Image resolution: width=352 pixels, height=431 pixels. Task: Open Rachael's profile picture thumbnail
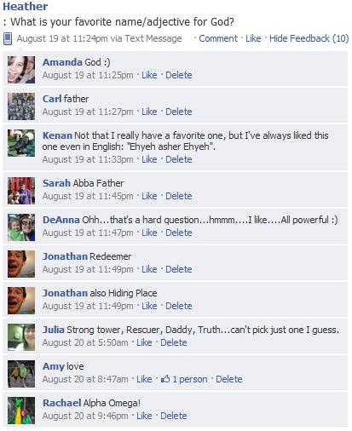(21, 411)
